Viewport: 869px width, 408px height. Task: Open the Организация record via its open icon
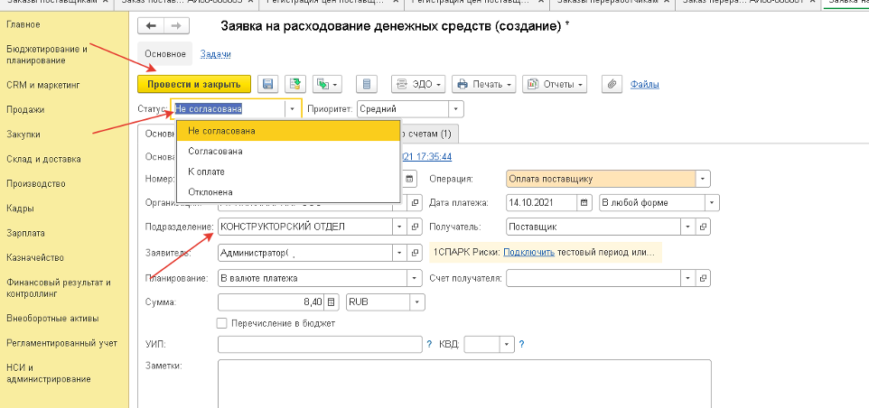[x=415, y=202]
